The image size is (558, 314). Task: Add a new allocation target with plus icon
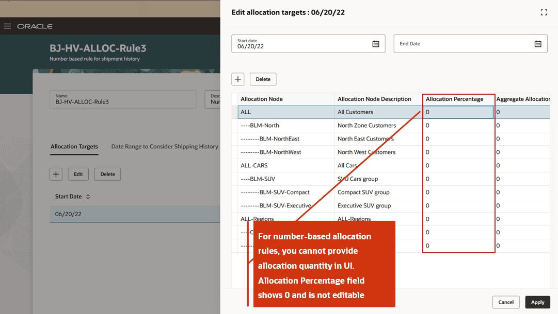56,174
